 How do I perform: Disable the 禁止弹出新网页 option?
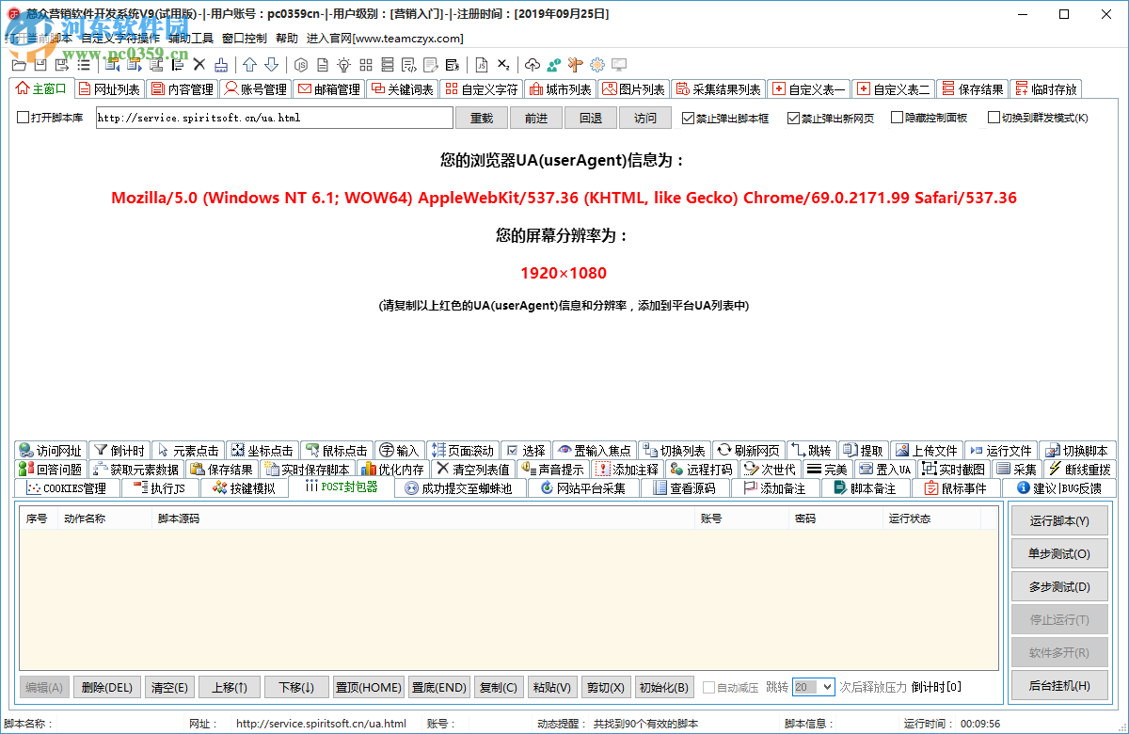click(792, 118)
